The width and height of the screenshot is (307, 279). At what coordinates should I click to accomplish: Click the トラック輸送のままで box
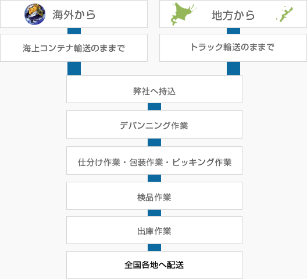(x=233, y=48)
